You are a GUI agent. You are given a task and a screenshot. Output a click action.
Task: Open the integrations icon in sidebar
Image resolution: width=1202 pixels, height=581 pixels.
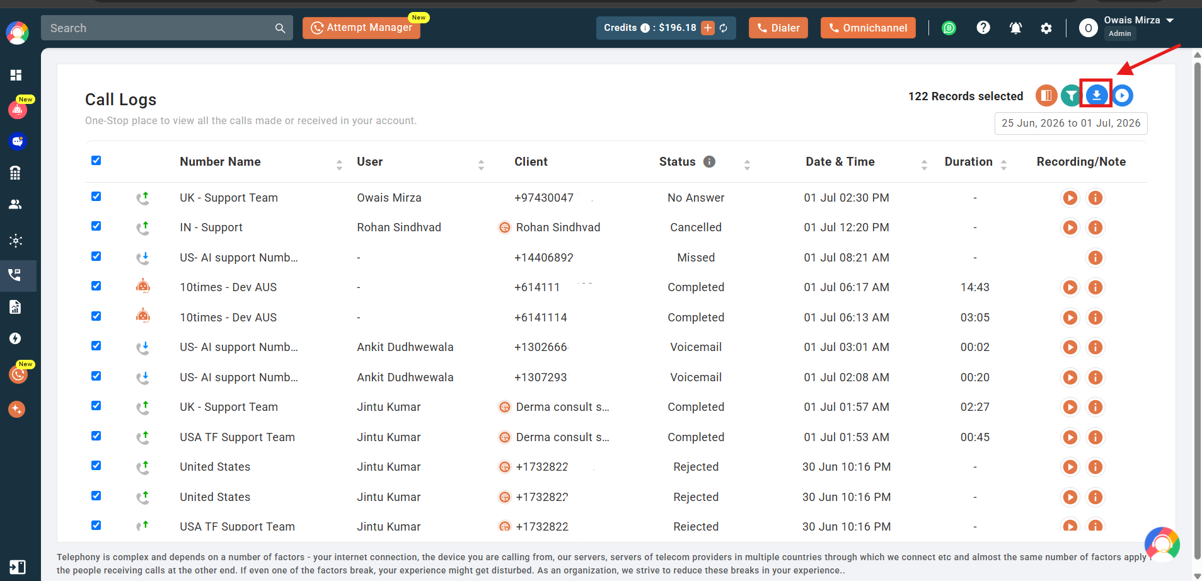[16, 240]
